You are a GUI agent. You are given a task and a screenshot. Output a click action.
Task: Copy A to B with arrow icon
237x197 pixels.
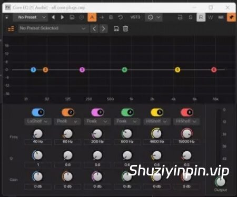coord(102,17)
